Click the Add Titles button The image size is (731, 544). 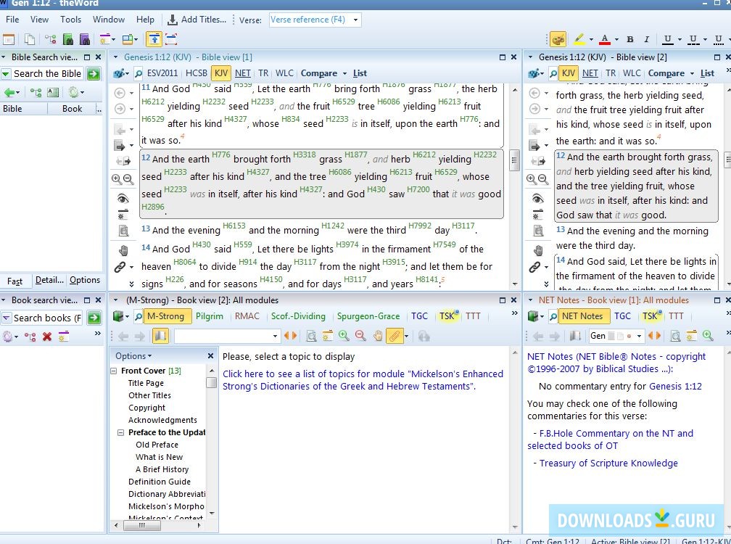[x=197, y=20]
